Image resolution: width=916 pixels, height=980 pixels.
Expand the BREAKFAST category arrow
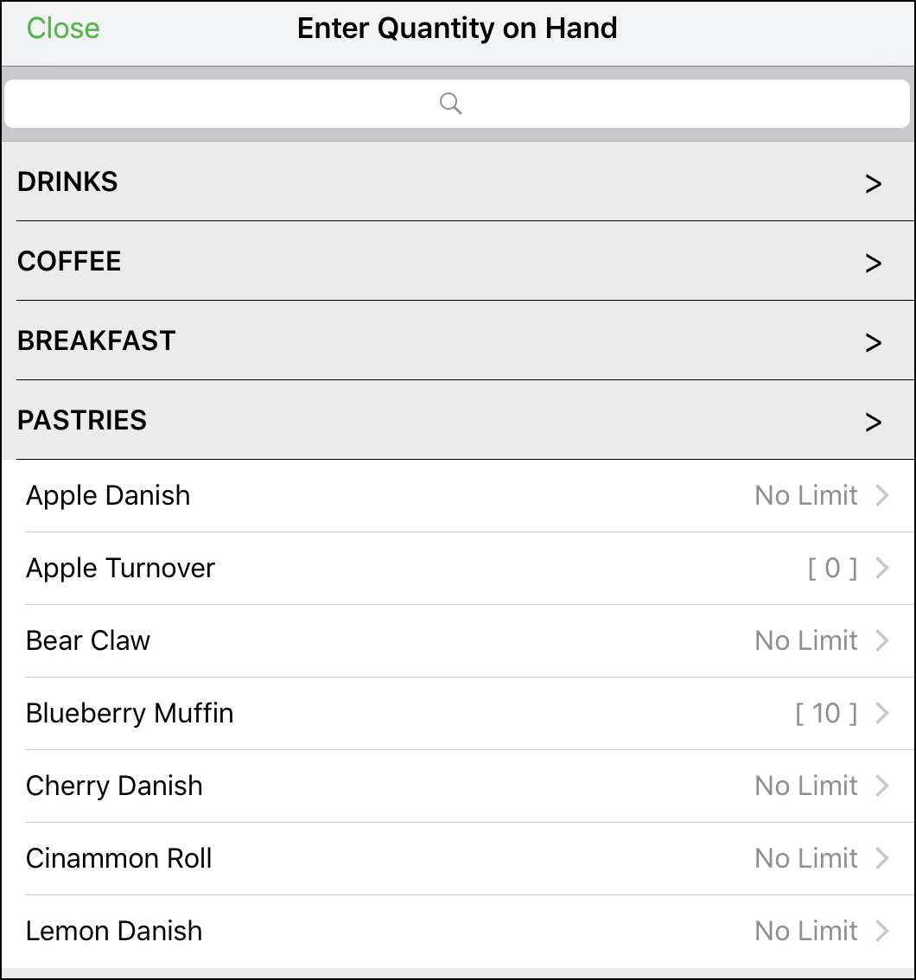click(x=873, y=342)
